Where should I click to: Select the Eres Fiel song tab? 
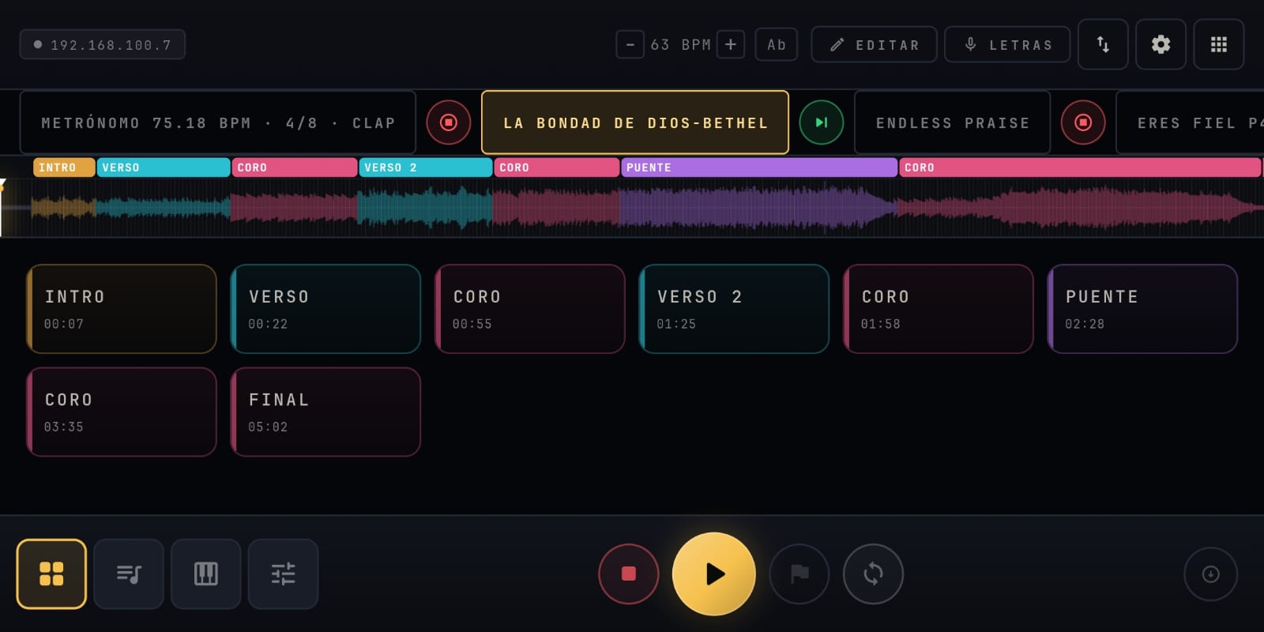point(1190,122)
